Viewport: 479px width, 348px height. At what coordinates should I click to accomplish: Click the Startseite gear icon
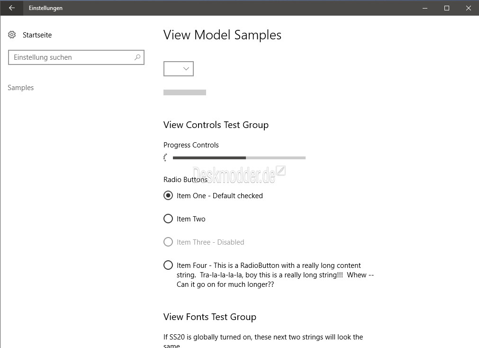point(12,35)
